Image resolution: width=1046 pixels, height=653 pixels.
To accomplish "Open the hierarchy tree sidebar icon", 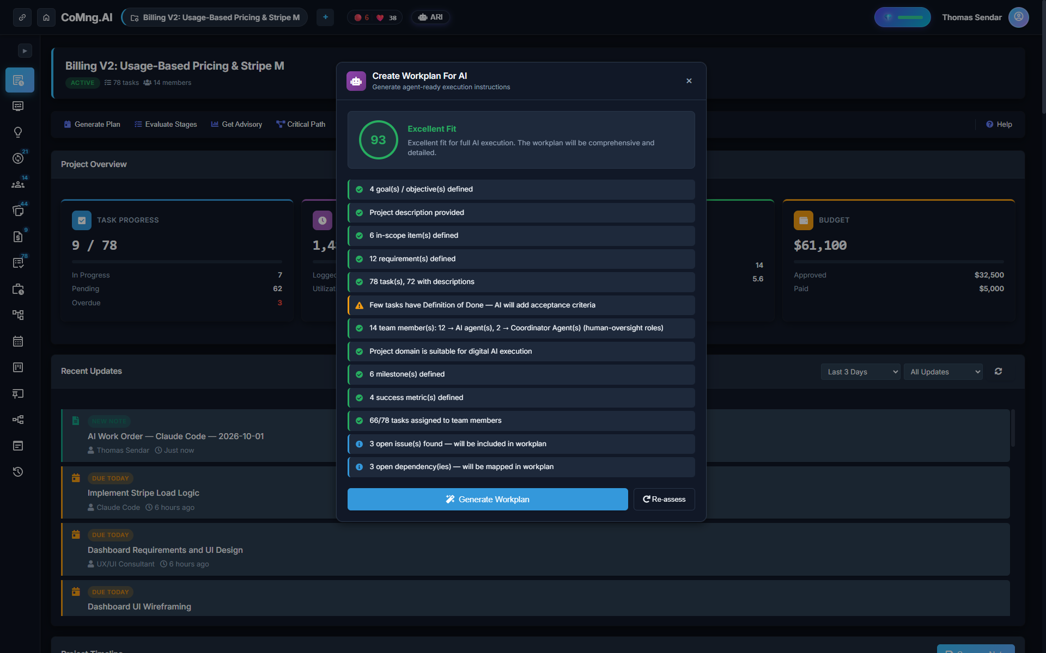I will point(18,315).
